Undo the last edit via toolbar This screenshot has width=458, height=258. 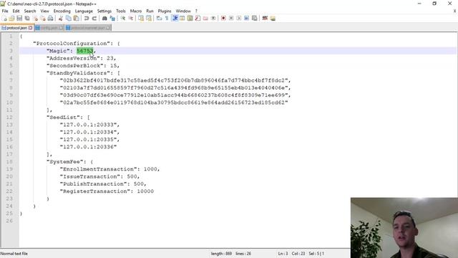(x=87, y=18)
